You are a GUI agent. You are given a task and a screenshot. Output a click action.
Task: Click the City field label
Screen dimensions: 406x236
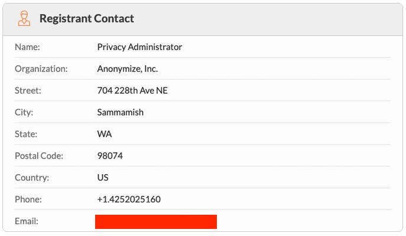[x=24, y=112]
